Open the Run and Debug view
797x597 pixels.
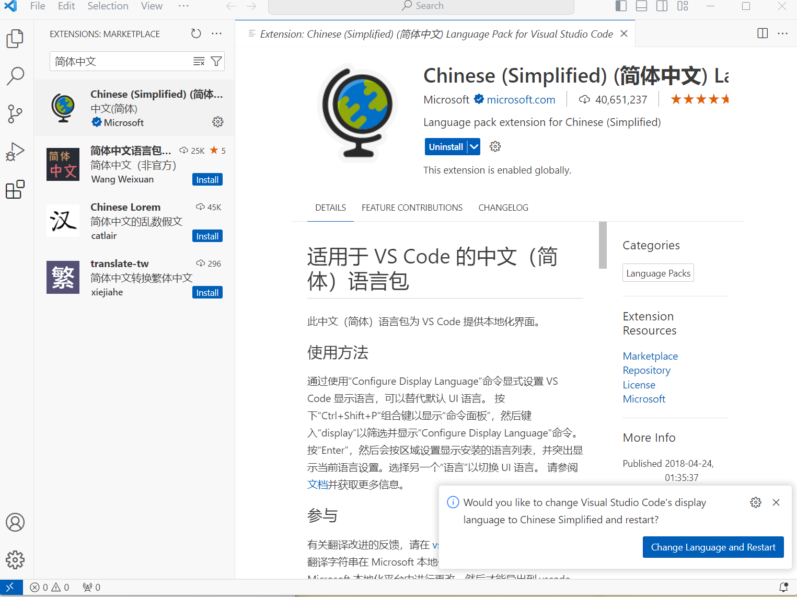click(15, 152)
